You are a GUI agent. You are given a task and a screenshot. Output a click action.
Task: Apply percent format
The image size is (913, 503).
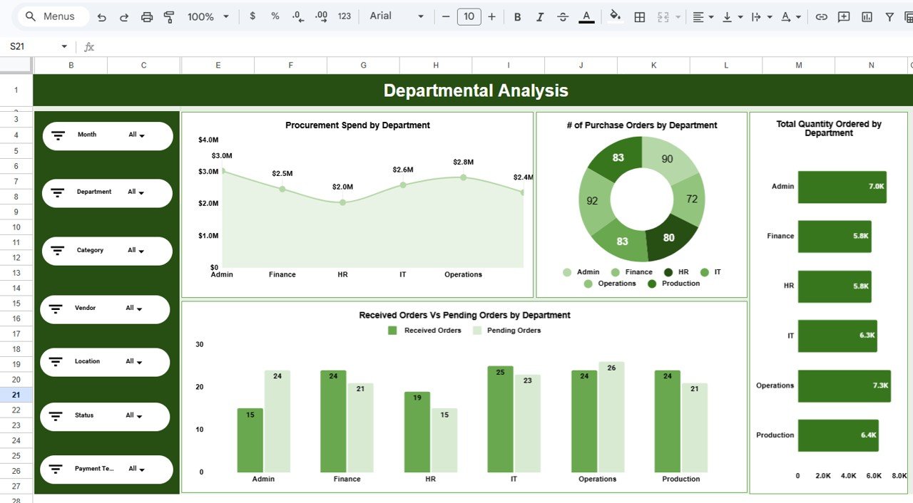tap(275, 16)
